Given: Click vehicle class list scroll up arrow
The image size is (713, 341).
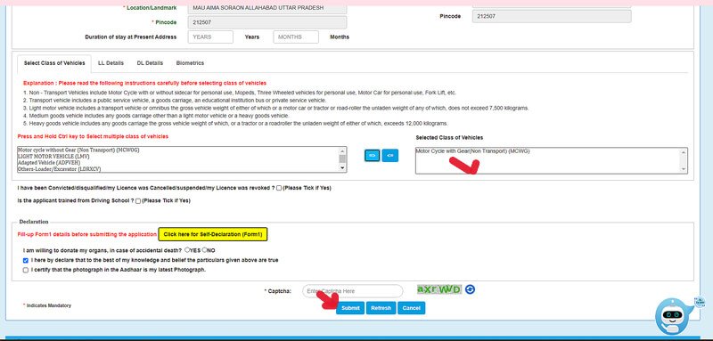Looking at the screenshot, I should pos(342,150).
